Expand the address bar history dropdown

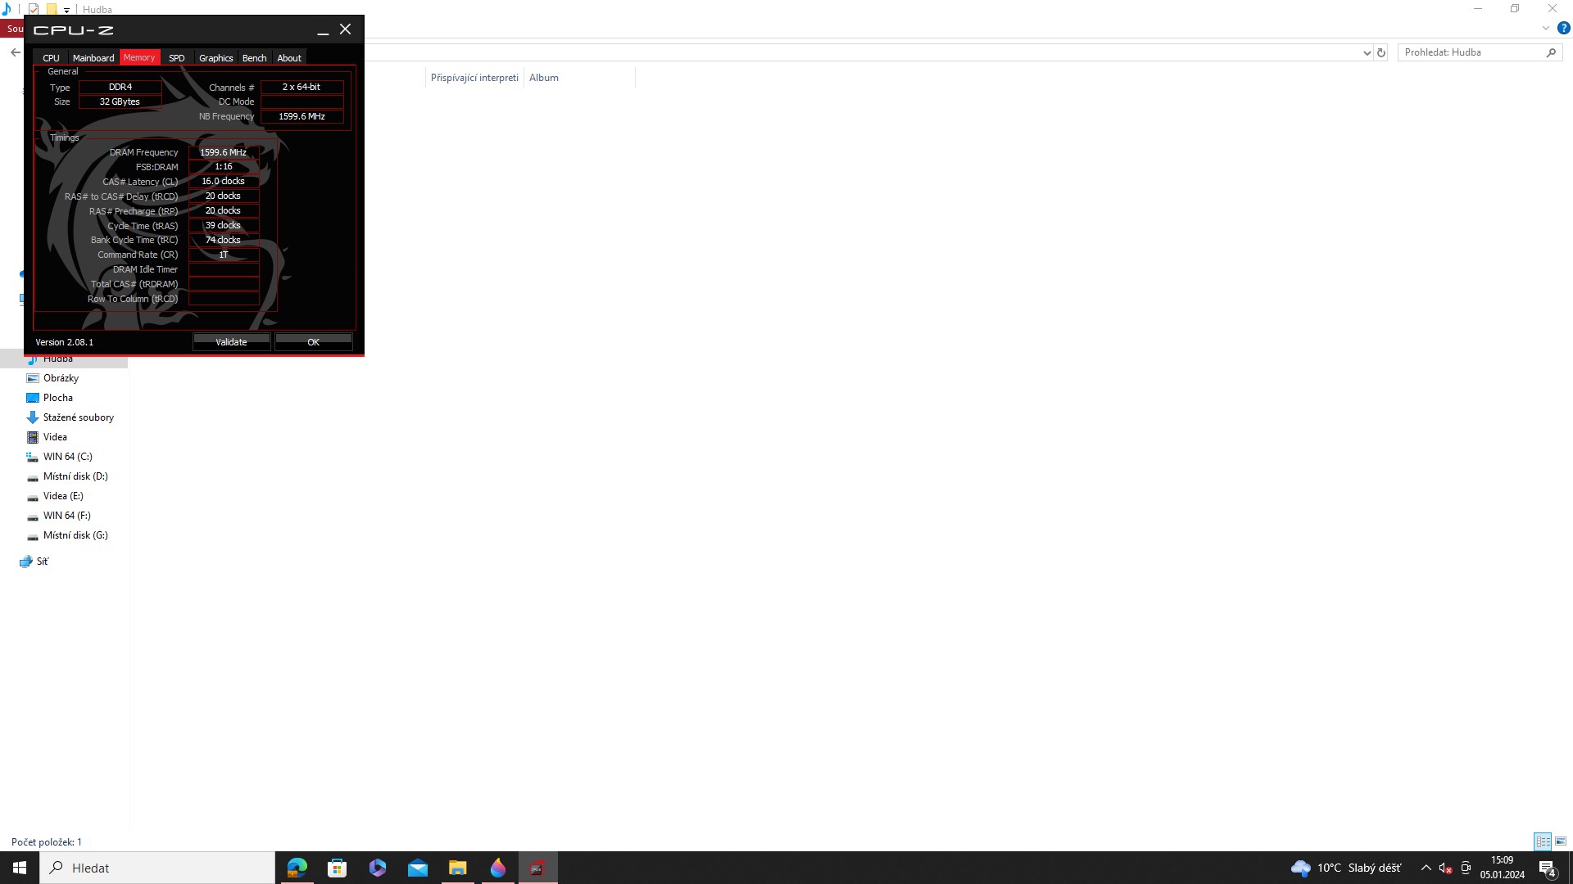click(1367, 52)
